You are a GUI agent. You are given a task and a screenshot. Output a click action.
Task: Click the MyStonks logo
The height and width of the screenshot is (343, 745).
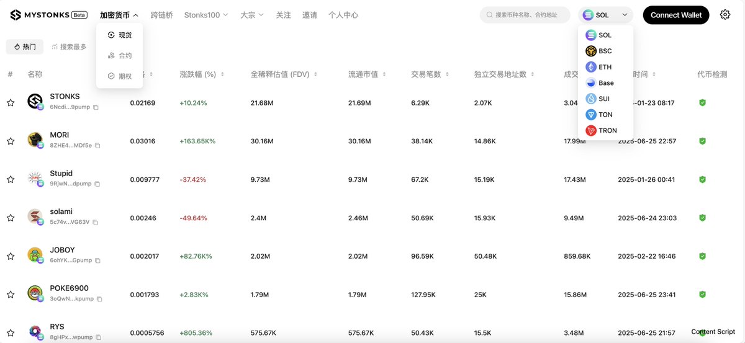[x=49, y=15]
